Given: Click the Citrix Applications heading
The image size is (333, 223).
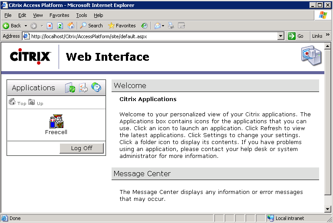Looking at the screenshot, I should point(148,99).
